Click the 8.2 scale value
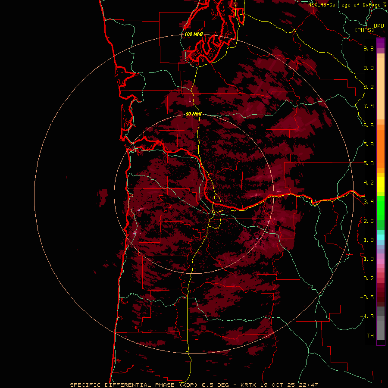388x388 pixels. pos(369,87)
